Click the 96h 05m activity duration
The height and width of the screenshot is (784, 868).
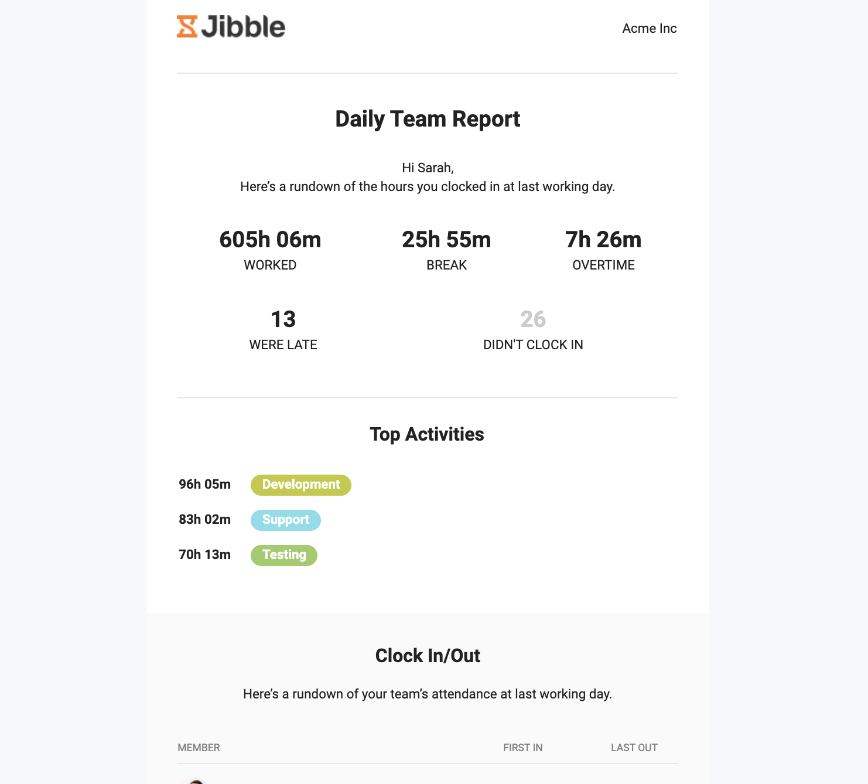pos(204,485)
